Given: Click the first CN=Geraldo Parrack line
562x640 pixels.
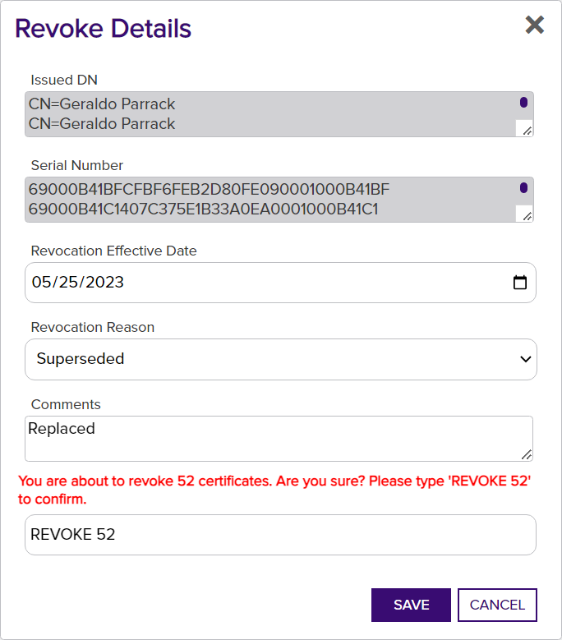Looking at the screenshot, I should coord(102,104).
